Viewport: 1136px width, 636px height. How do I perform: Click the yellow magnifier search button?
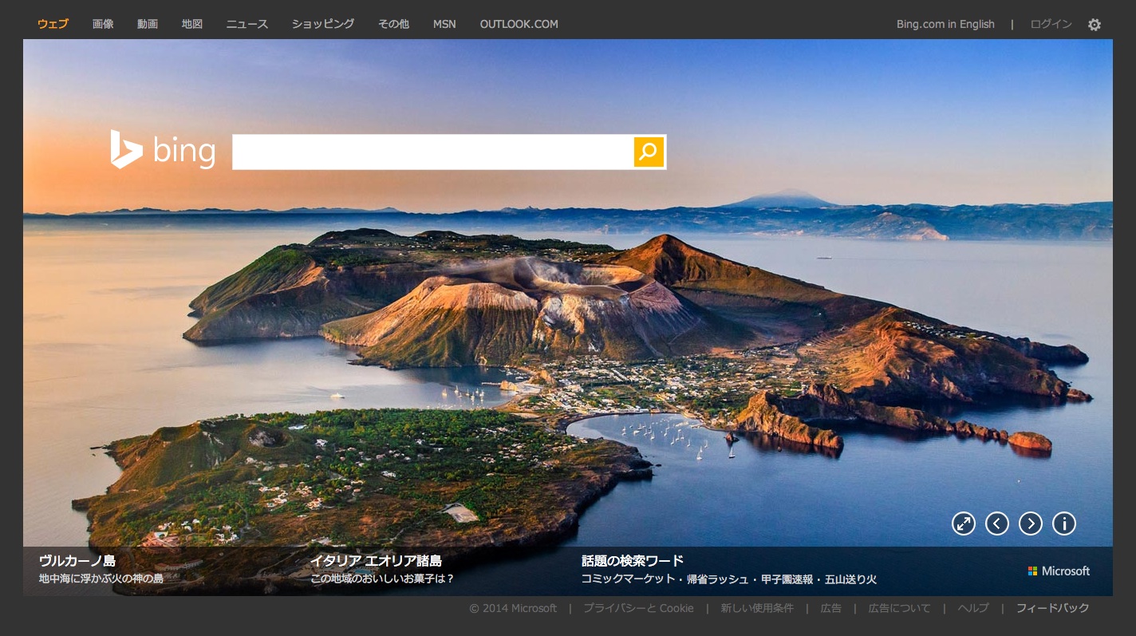point(649,152)
